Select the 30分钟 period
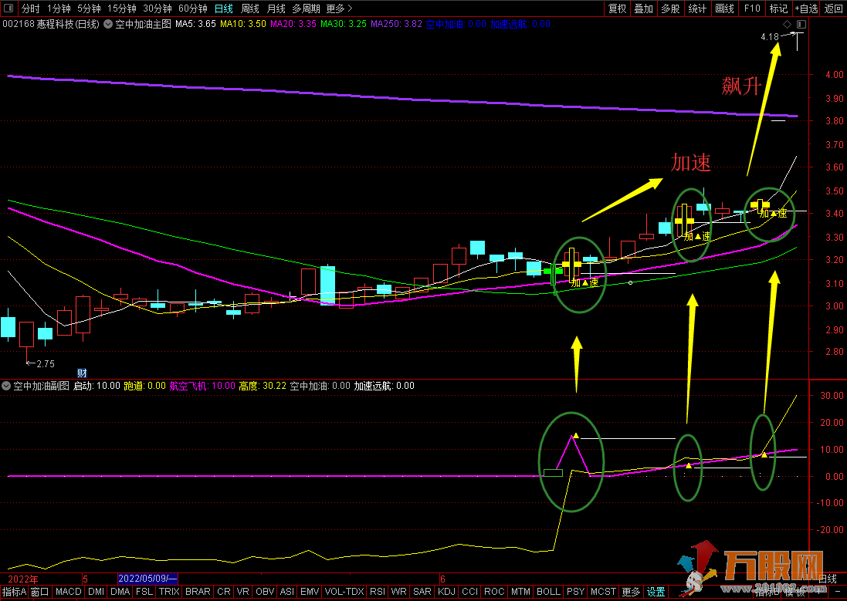Viewport: 847px width, 601px height. [158, 8]
